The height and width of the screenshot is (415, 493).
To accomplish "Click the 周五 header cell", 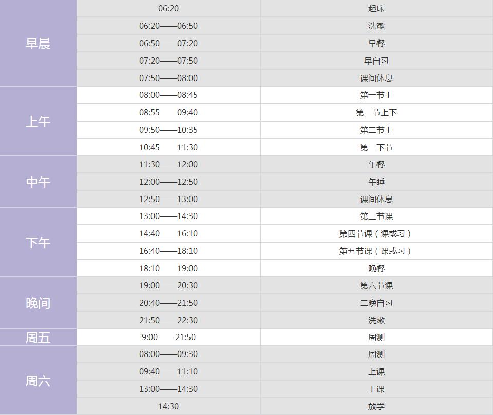I will [x=38, y=338].
